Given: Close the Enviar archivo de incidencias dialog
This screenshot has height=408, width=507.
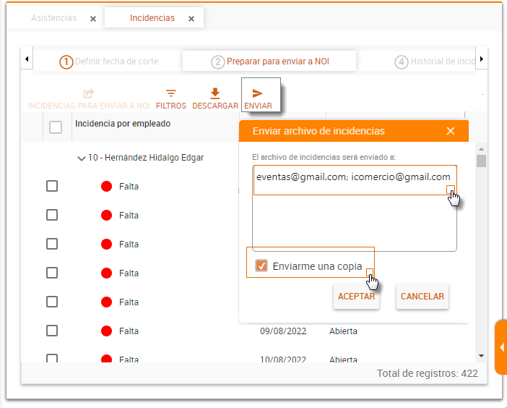Looking at the screenshot, I should click(451, 131).
